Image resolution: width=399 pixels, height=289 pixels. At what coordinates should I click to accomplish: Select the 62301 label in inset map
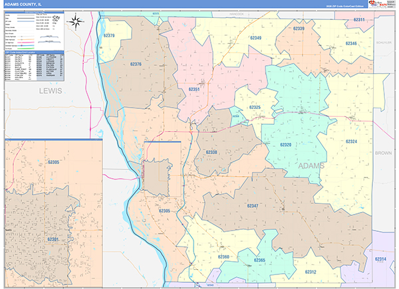[x=53, y=239]
